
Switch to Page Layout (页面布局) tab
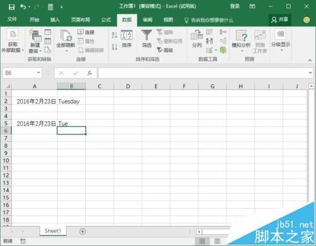[x=80, y=20]
